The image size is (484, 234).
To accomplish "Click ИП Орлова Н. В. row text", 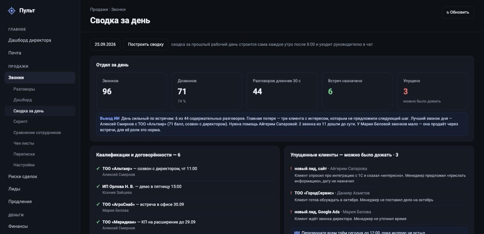I will (x=142, y=186).
